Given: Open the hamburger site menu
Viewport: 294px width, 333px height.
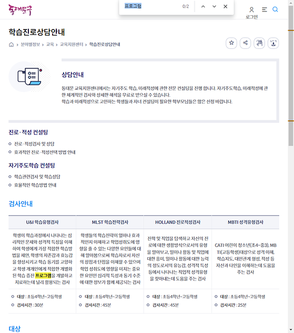Looking at the screenshot, I should pos(264,9).
